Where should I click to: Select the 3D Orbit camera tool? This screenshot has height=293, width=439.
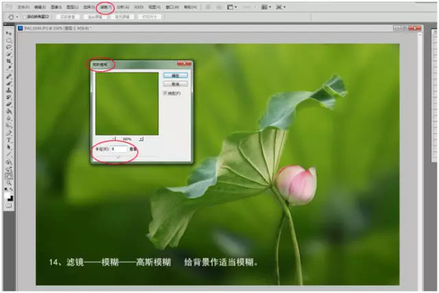tap(9, 169)
